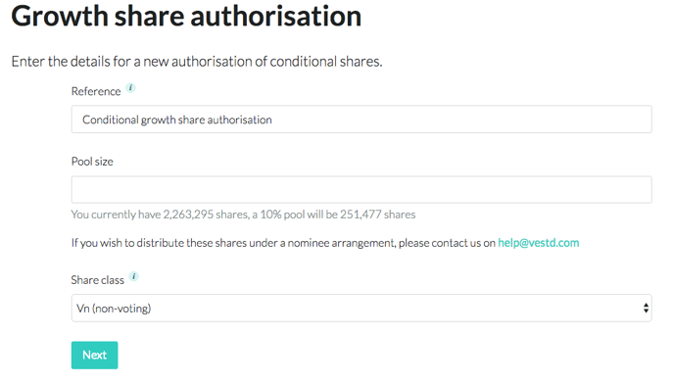The width and height of the screenshot is (674, 383).
Task: Click the info icon beside Reference
Action: point(130,88)
